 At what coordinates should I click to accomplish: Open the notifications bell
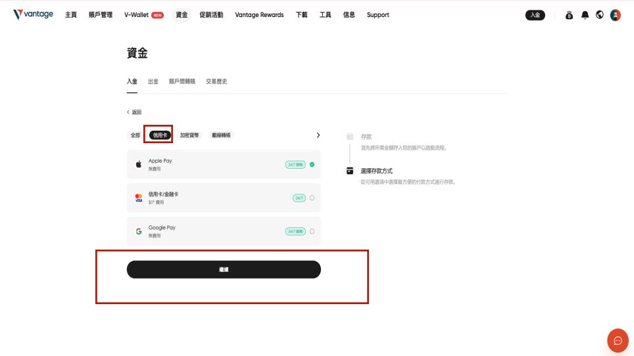click(585, 15)
